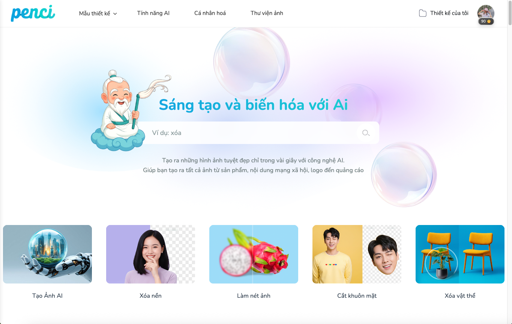Expand the Mẫu thiết kế dropdown arrow
This screenshot has width=512, height=324.
115,14
